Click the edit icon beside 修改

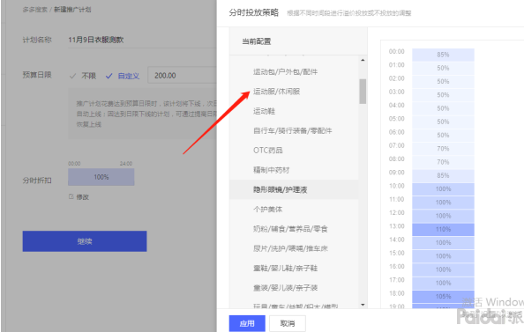point(71,196)
